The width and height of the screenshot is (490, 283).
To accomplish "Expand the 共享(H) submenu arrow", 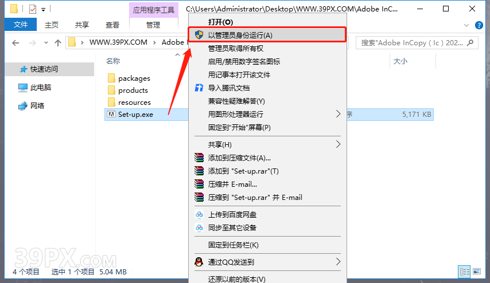I will (338, 144).
